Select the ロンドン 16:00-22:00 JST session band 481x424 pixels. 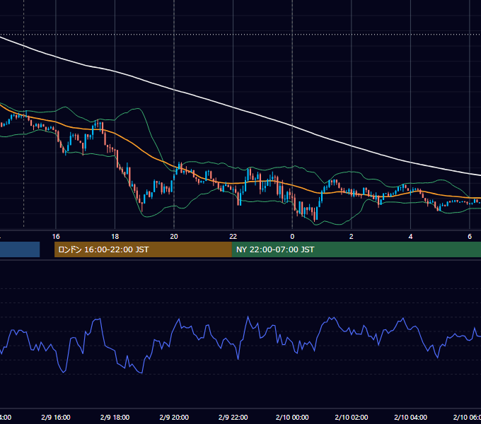(143, 249)
